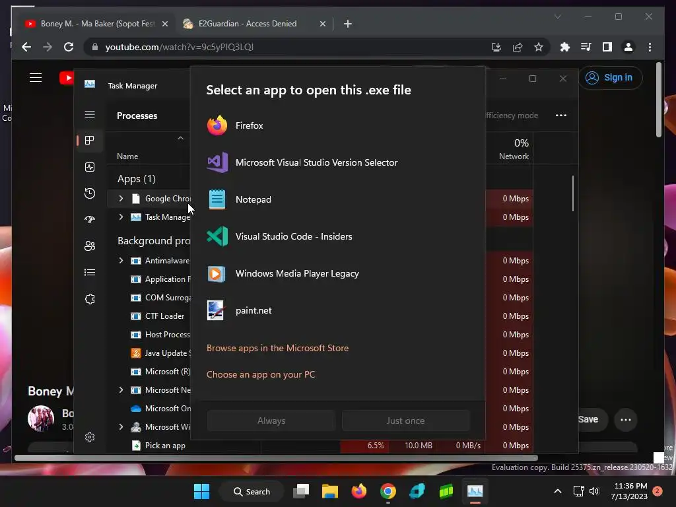Click Choose an app on your PC

point(261,374)
